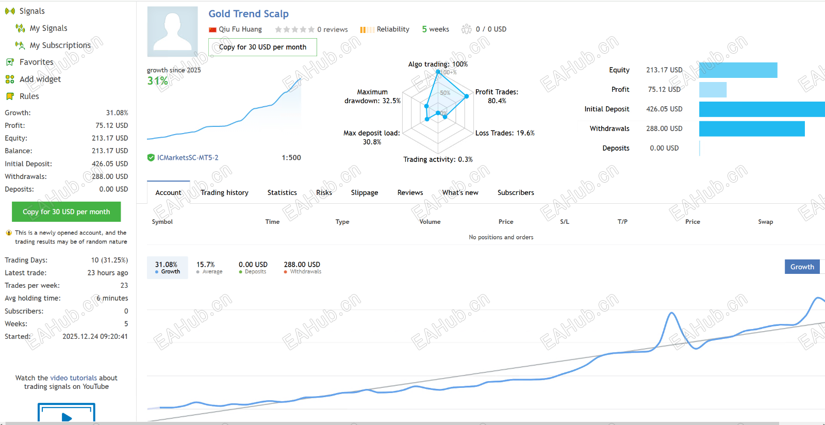The image size is (825, 425).
Task: Click the Signals broadcast icon
Action: 10,11
